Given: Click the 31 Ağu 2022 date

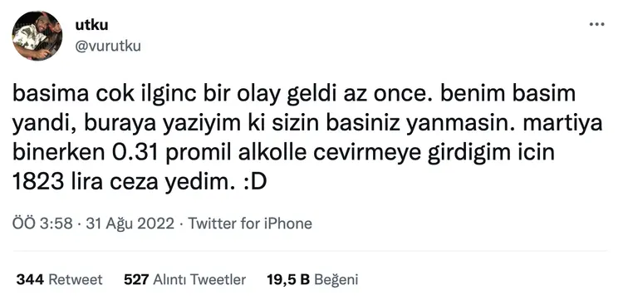Looking at the screenshot, I should [130, 224].
